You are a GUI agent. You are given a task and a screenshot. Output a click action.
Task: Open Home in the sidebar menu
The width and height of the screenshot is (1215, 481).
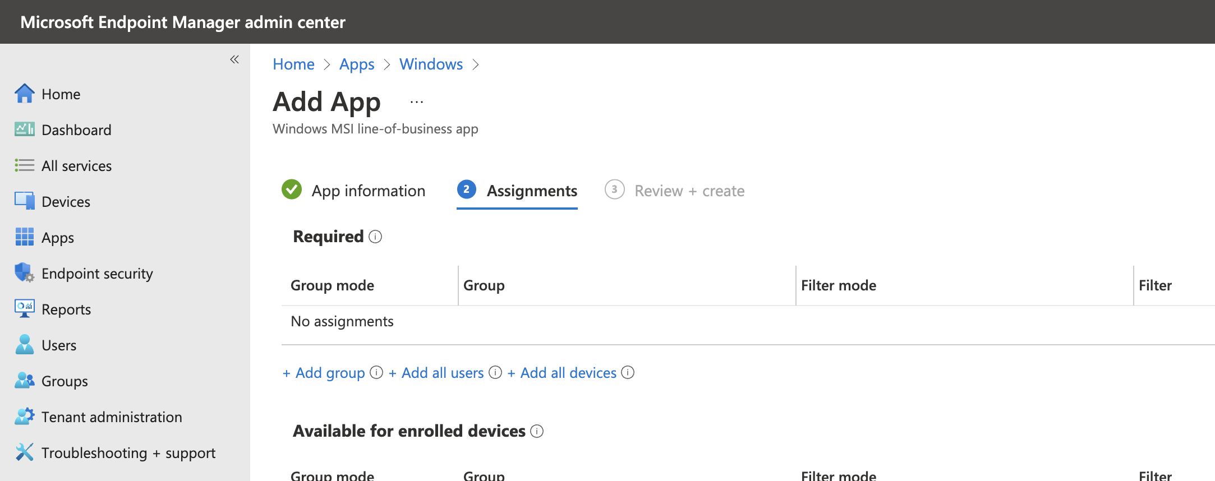pos(61,94)
